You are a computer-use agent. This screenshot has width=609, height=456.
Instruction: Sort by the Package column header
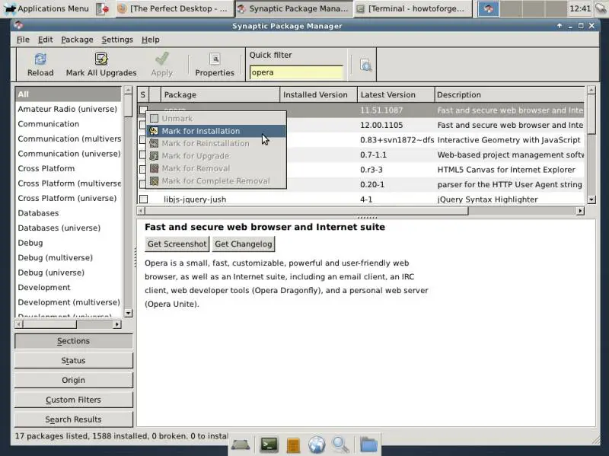pos(220,94)
